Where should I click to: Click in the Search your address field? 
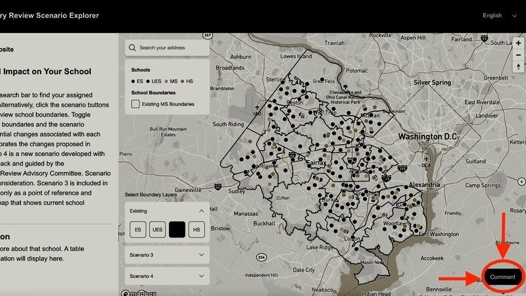point(172,48)
